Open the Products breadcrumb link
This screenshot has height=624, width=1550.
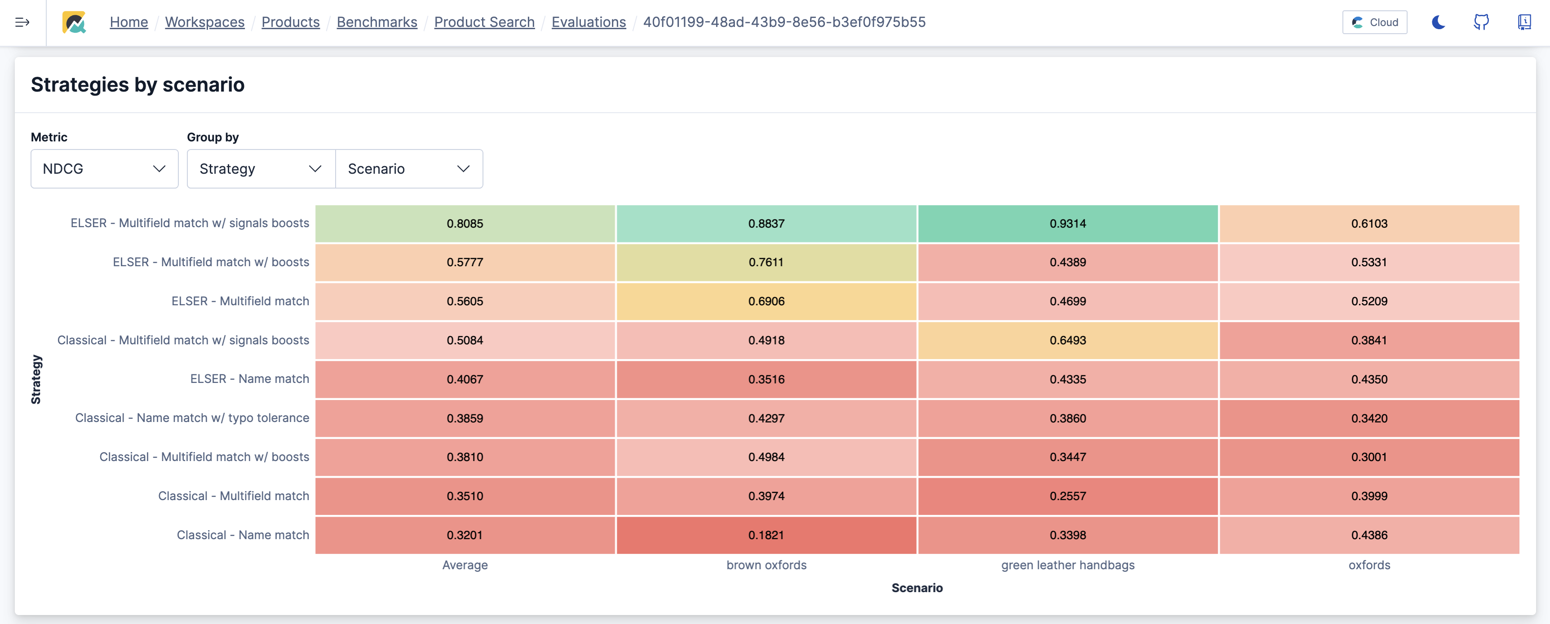point(291,22)
